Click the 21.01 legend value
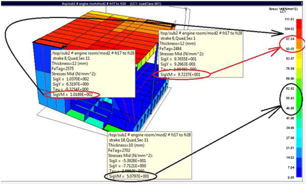Viewport: 306px width, 184px height. click(290, 148)
